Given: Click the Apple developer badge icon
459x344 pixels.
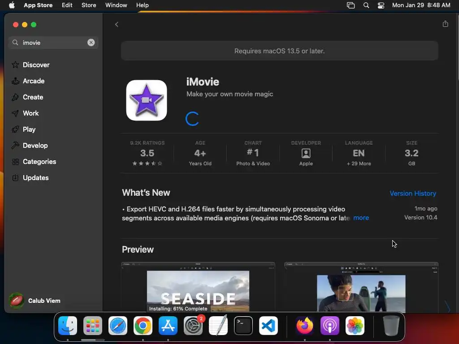Looking at the screenshot, I should click(x=306, y=153).
